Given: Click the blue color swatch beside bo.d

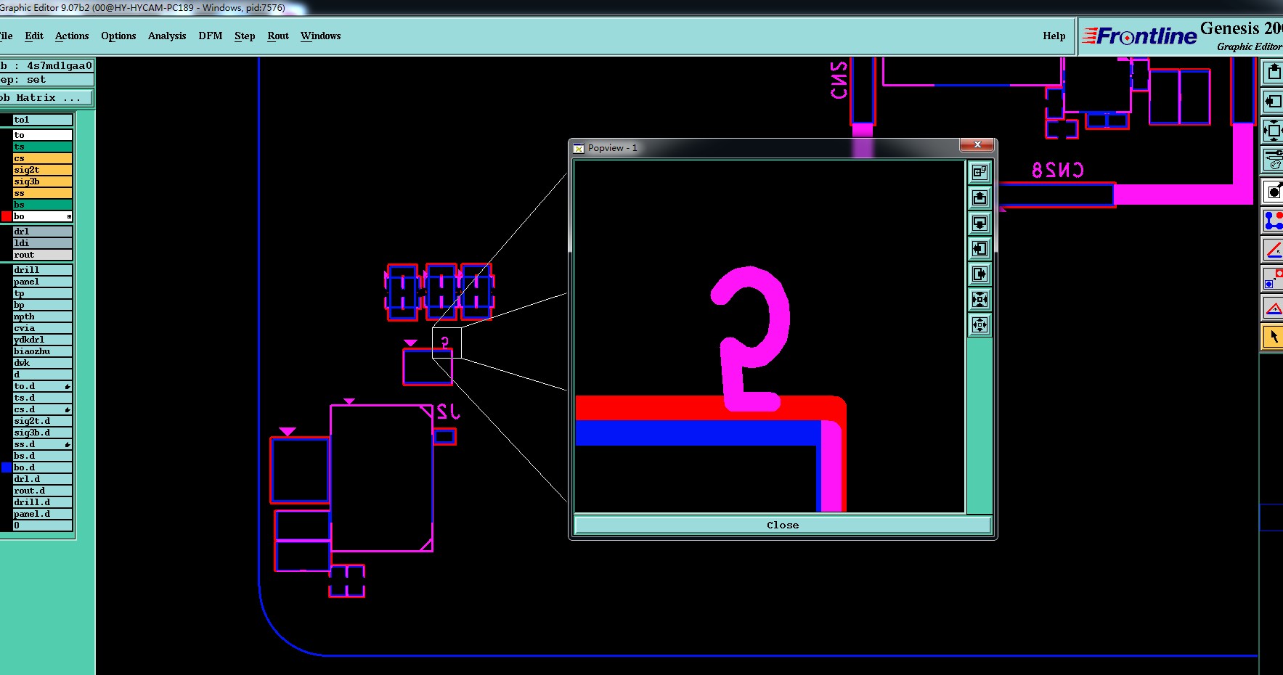Looking at the screenshot, I should pyautogui.click(x=7, y=467).
